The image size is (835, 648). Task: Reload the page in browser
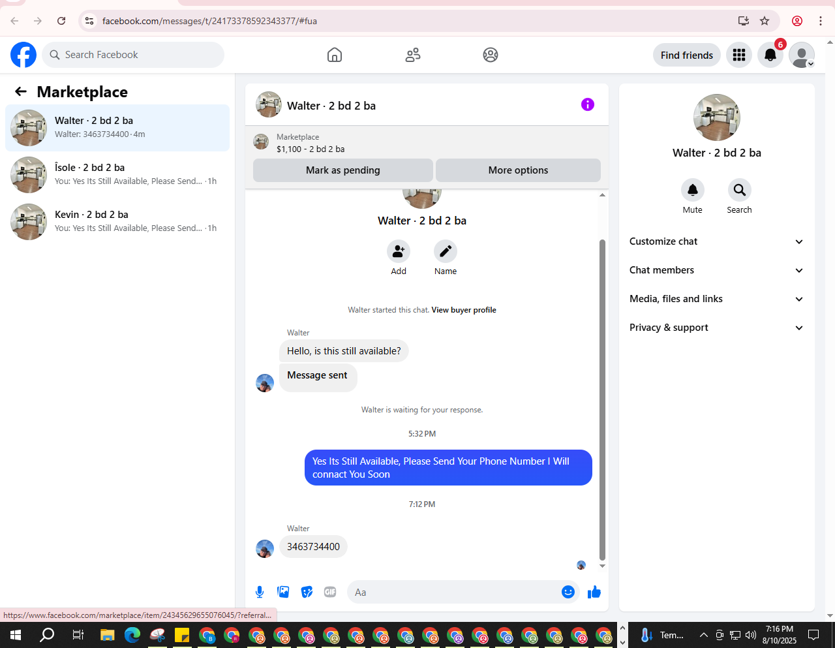pyautogui.click(x=61, y=21)
